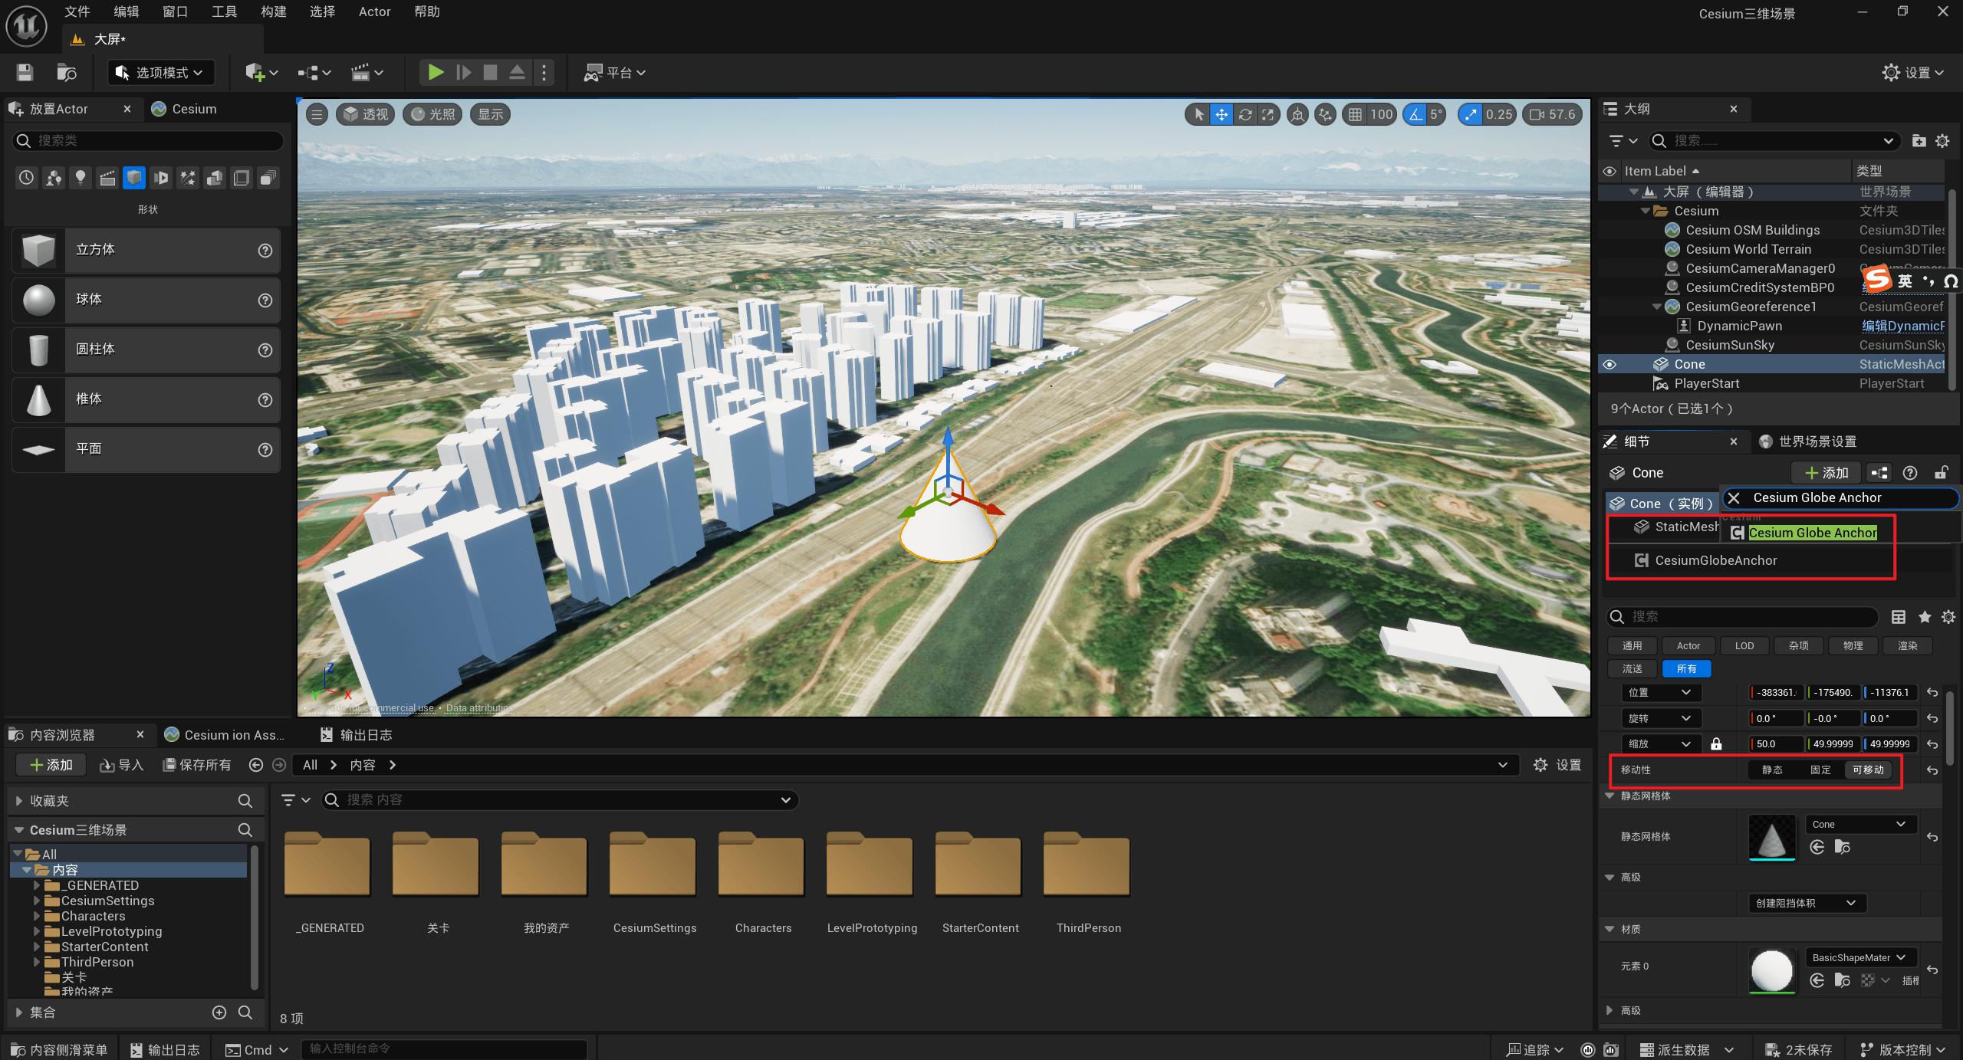Show Lights category with lightbulb icon
Viewport: 1963px width, 1060px height.
pyautogui.click(x=80, y=178)
